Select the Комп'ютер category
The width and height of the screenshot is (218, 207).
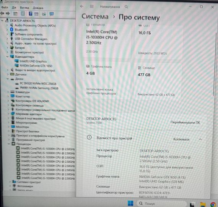pos(23,97)
